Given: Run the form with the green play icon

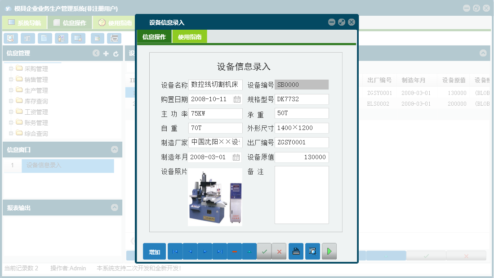Looking at the screenshot, I should click(329, 251).
